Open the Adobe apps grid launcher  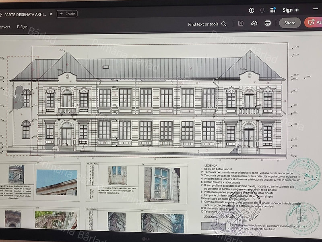(x=272, y=10)
